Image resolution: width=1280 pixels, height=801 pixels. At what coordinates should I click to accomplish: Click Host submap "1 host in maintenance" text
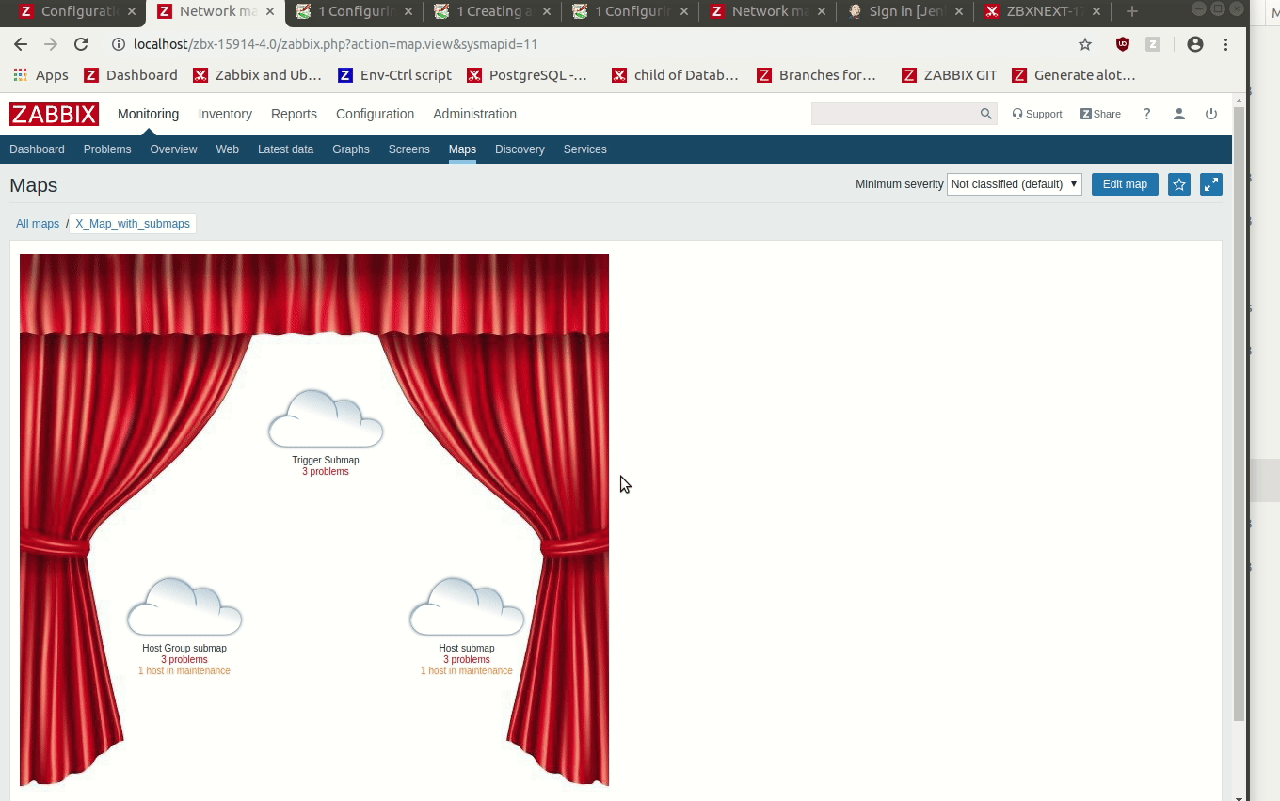click(467, 671)
